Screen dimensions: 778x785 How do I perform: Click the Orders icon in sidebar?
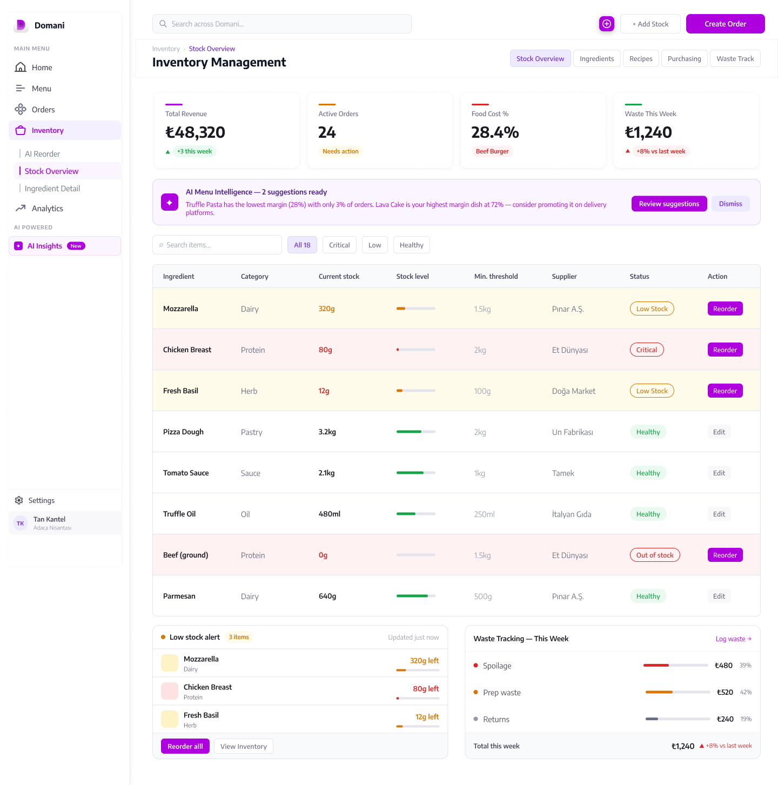[21, 109]
